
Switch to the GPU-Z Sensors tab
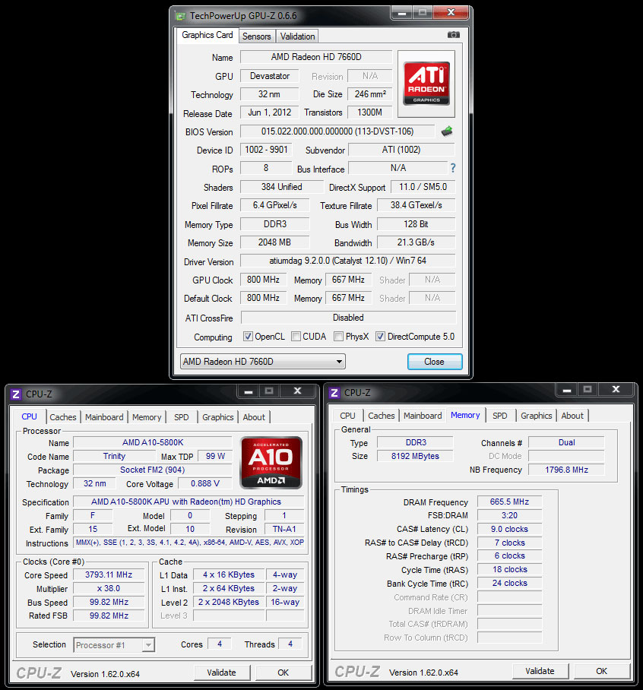tap(257, 36)
